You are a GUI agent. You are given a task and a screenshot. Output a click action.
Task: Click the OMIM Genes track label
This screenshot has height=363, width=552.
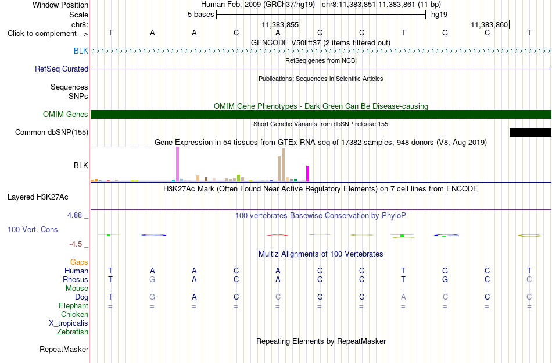click(66, 114)
